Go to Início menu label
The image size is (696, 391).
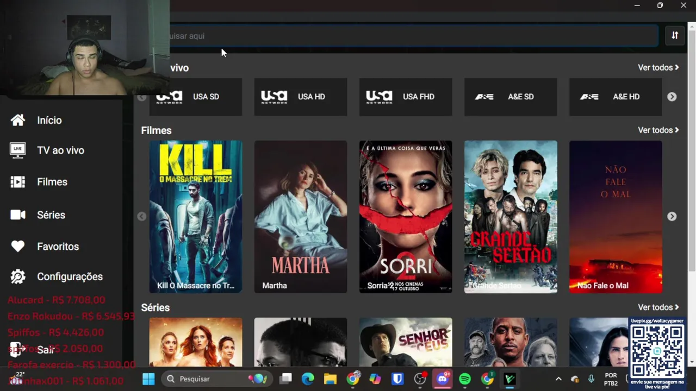tap(49, 121)
